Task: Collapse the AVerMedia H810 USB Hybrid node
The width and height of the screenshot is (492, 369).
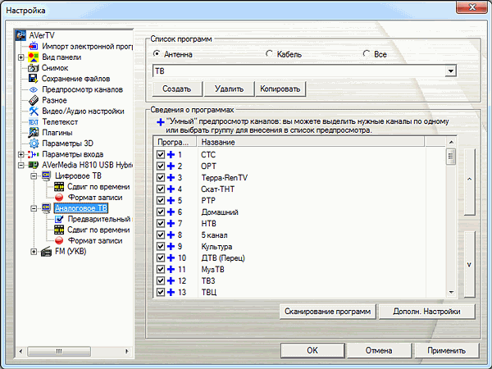Action: point(20,166)
